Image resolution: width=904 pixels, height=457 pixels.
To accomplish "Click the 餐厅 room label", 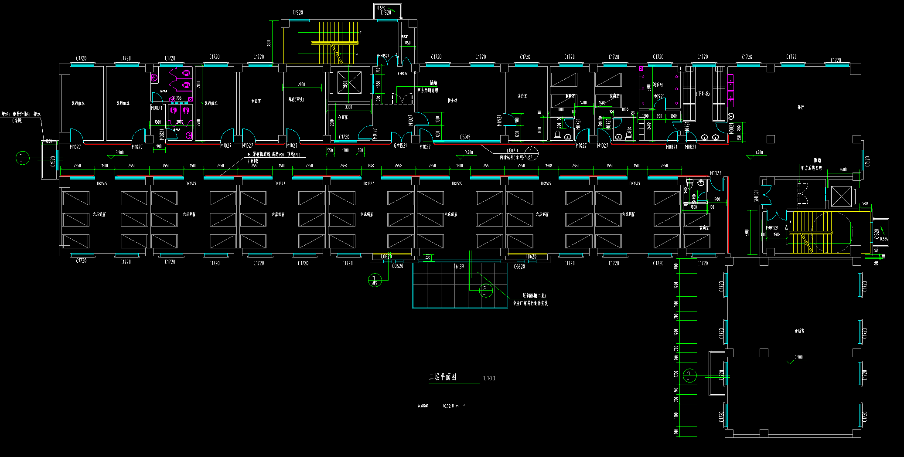I will click(801, 107).
